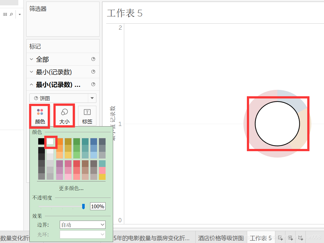Pick the lightest sky-blue swatch
This screenshot has height=243, width=324.
point(94,155)
